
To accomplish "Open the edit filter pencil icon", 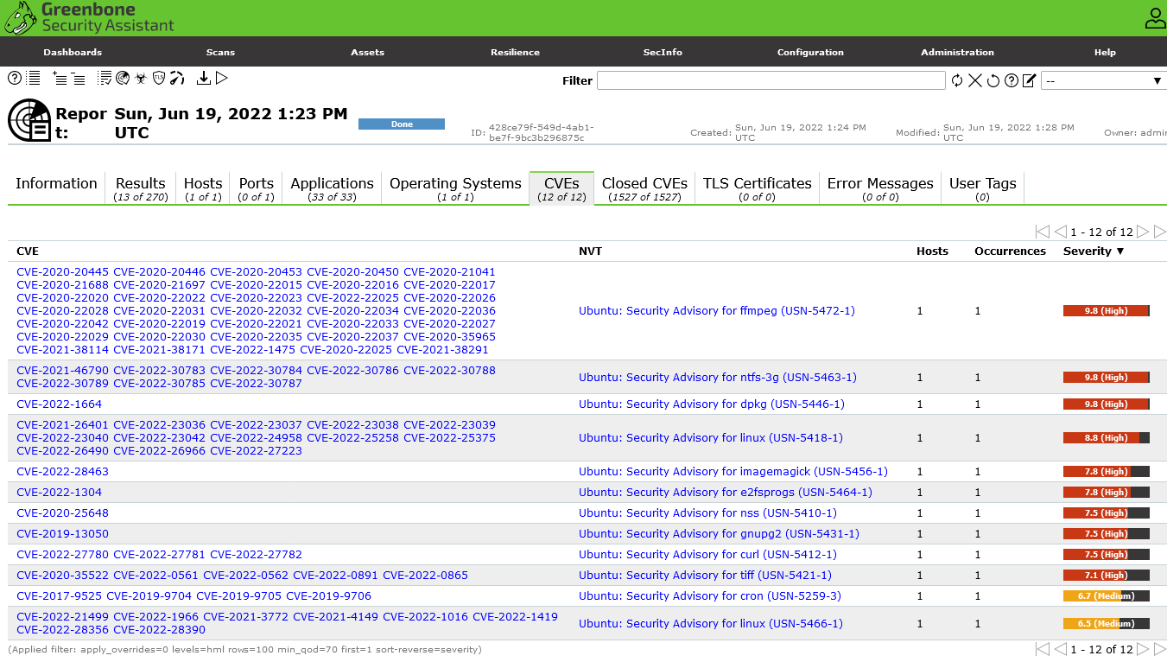I will tap(1029, 80).
